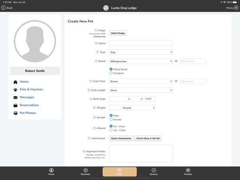Open Reservations in the sidebar
This screenshot has height=180, width=240.
[29, 105]
